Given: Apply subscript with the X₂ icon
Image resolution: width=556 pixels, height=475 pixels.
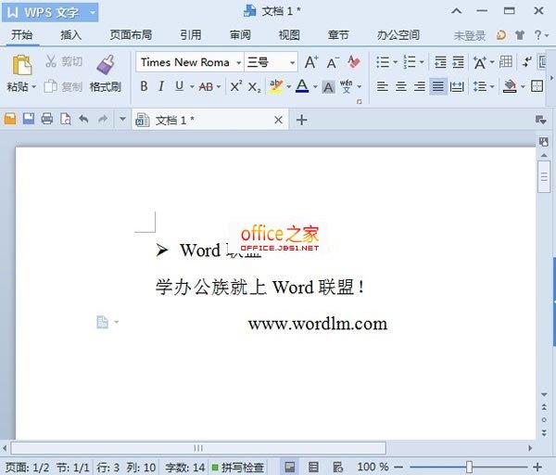Looking at the screenshot, I should point(254,87).
